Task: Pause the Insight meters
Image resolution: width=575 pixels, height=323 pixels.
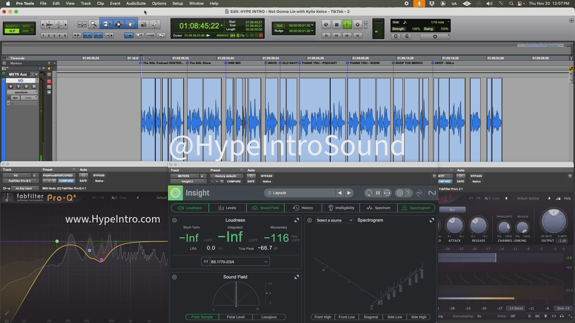Action: point(378,193)
